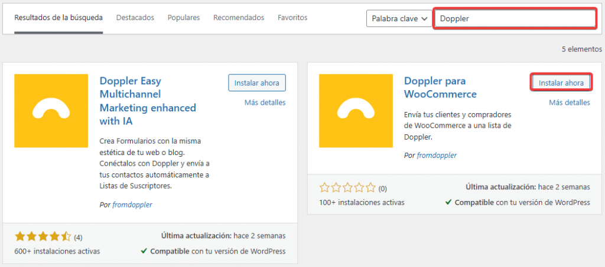Click compatibility checkmark in WooCommerce card
605x267 pixels.
pyautogui.click(x=448, y=202)
